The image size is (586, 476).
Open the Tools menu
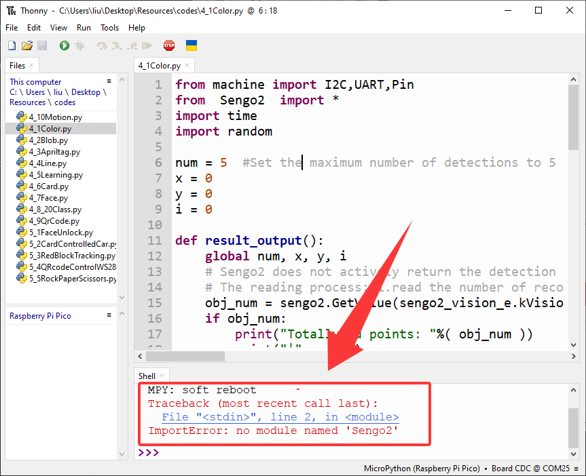[x=109, y=28]
